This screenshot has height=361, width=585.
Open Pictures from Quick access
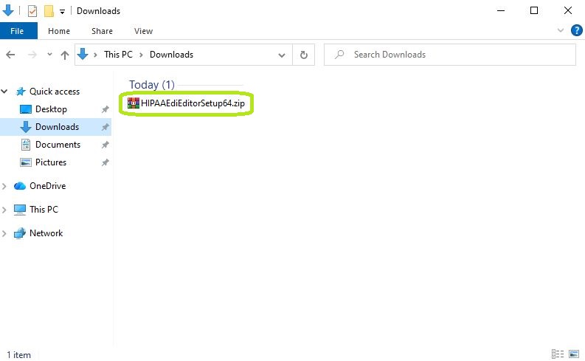51,162
